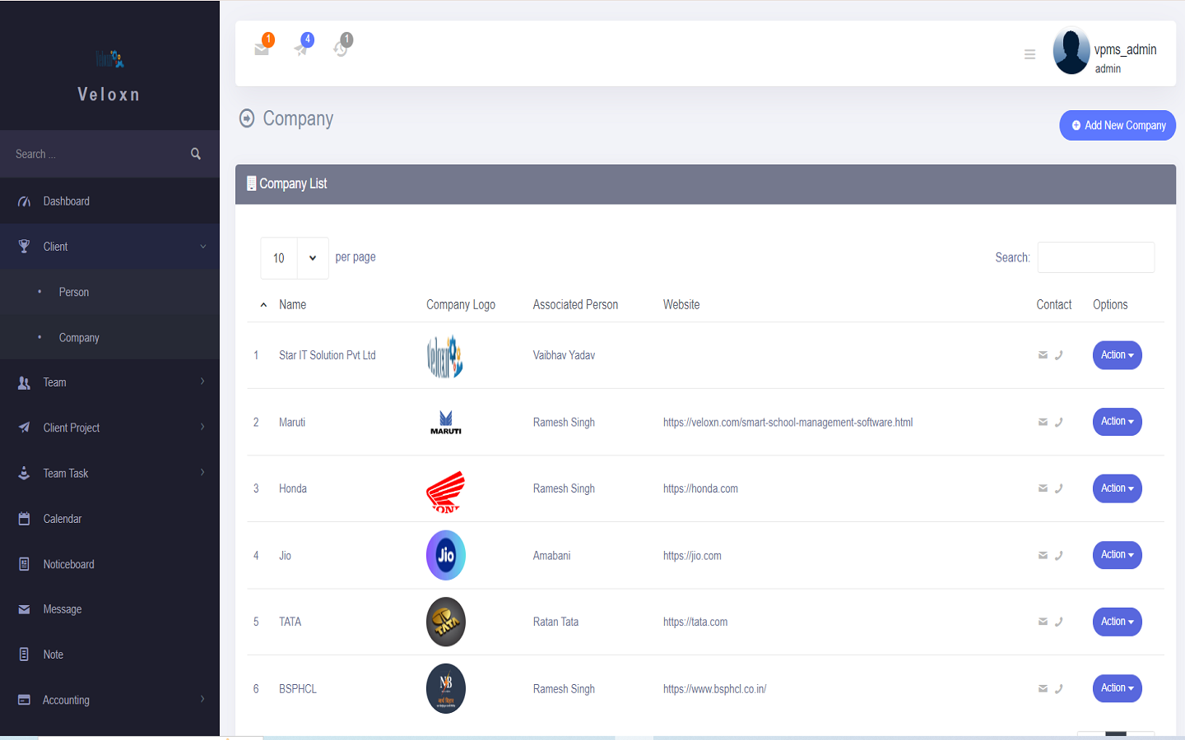Click the search magnifier in the sidebar
The image size is (1185, 740).
(x=195, y=154)
